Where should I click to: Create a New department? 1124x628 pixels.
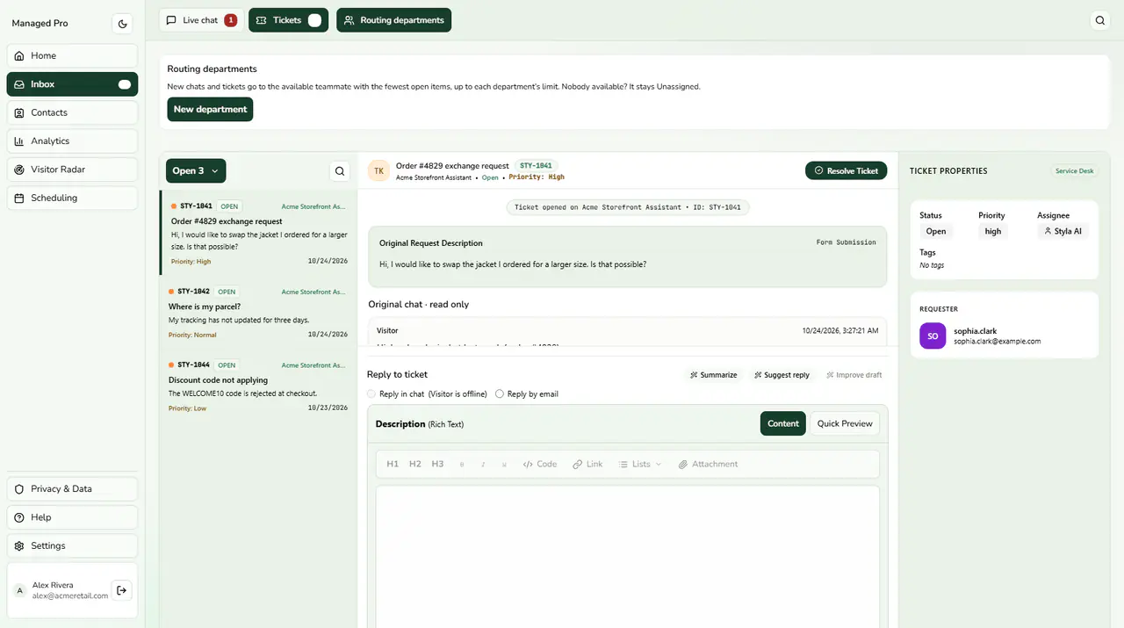tap(210, 109)
